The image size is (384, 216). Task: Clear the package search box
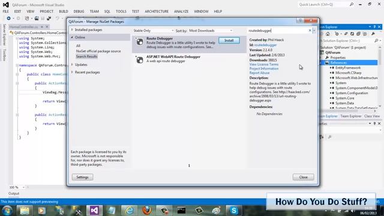click(310, 31)
